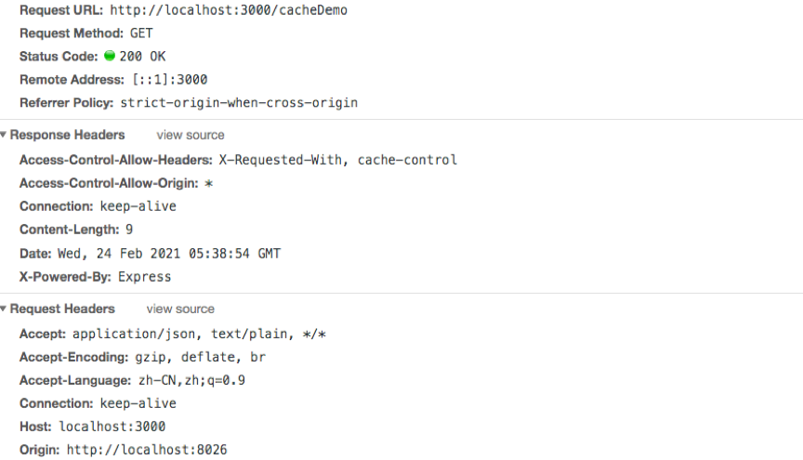Collapse the Response Headers section triangle
The image size is (803, 460).
click(4, 135)
